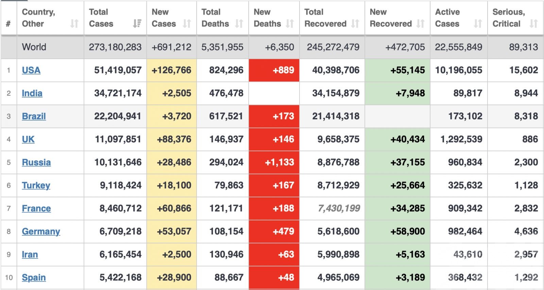This screenshot has height=290, width=544.
Task: Select World total deaths 5,351,955
Action: tap(222, 47)
